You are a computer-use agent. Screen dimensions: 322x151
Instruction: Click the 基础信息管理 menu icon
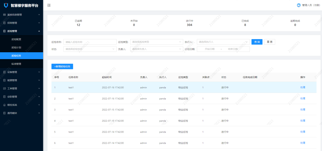pyautogui.click(x=4, y=15)
